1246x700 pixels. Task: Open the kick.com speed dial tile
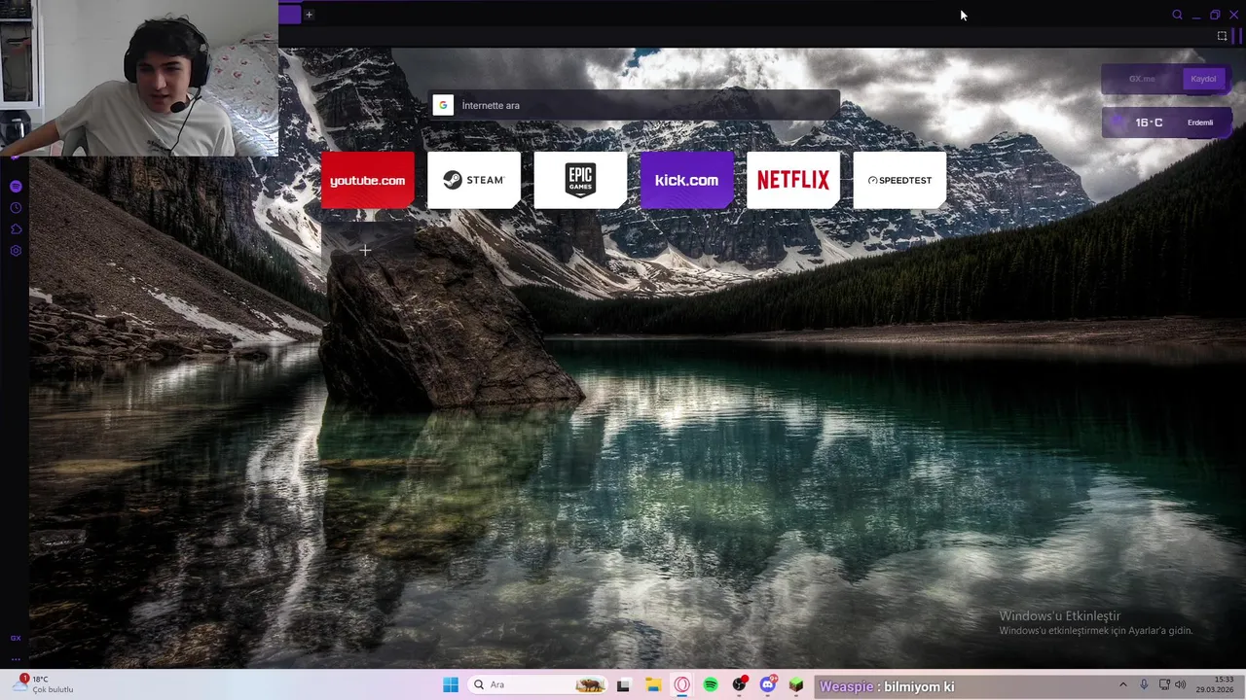pyautogui.click(x=686, y=180)
